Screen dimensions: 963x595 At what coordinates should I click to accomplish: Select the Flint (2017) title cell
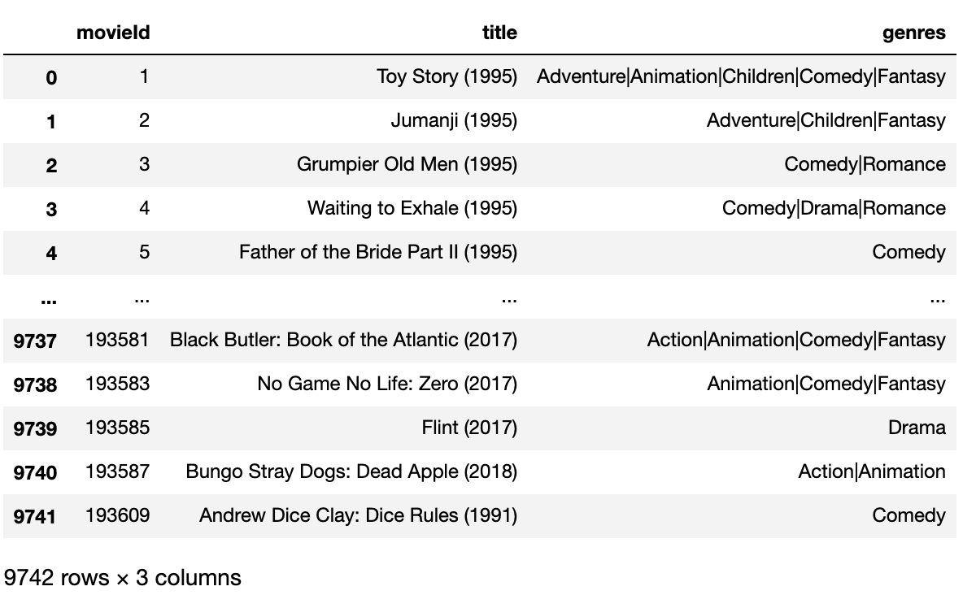pos(469,428)
